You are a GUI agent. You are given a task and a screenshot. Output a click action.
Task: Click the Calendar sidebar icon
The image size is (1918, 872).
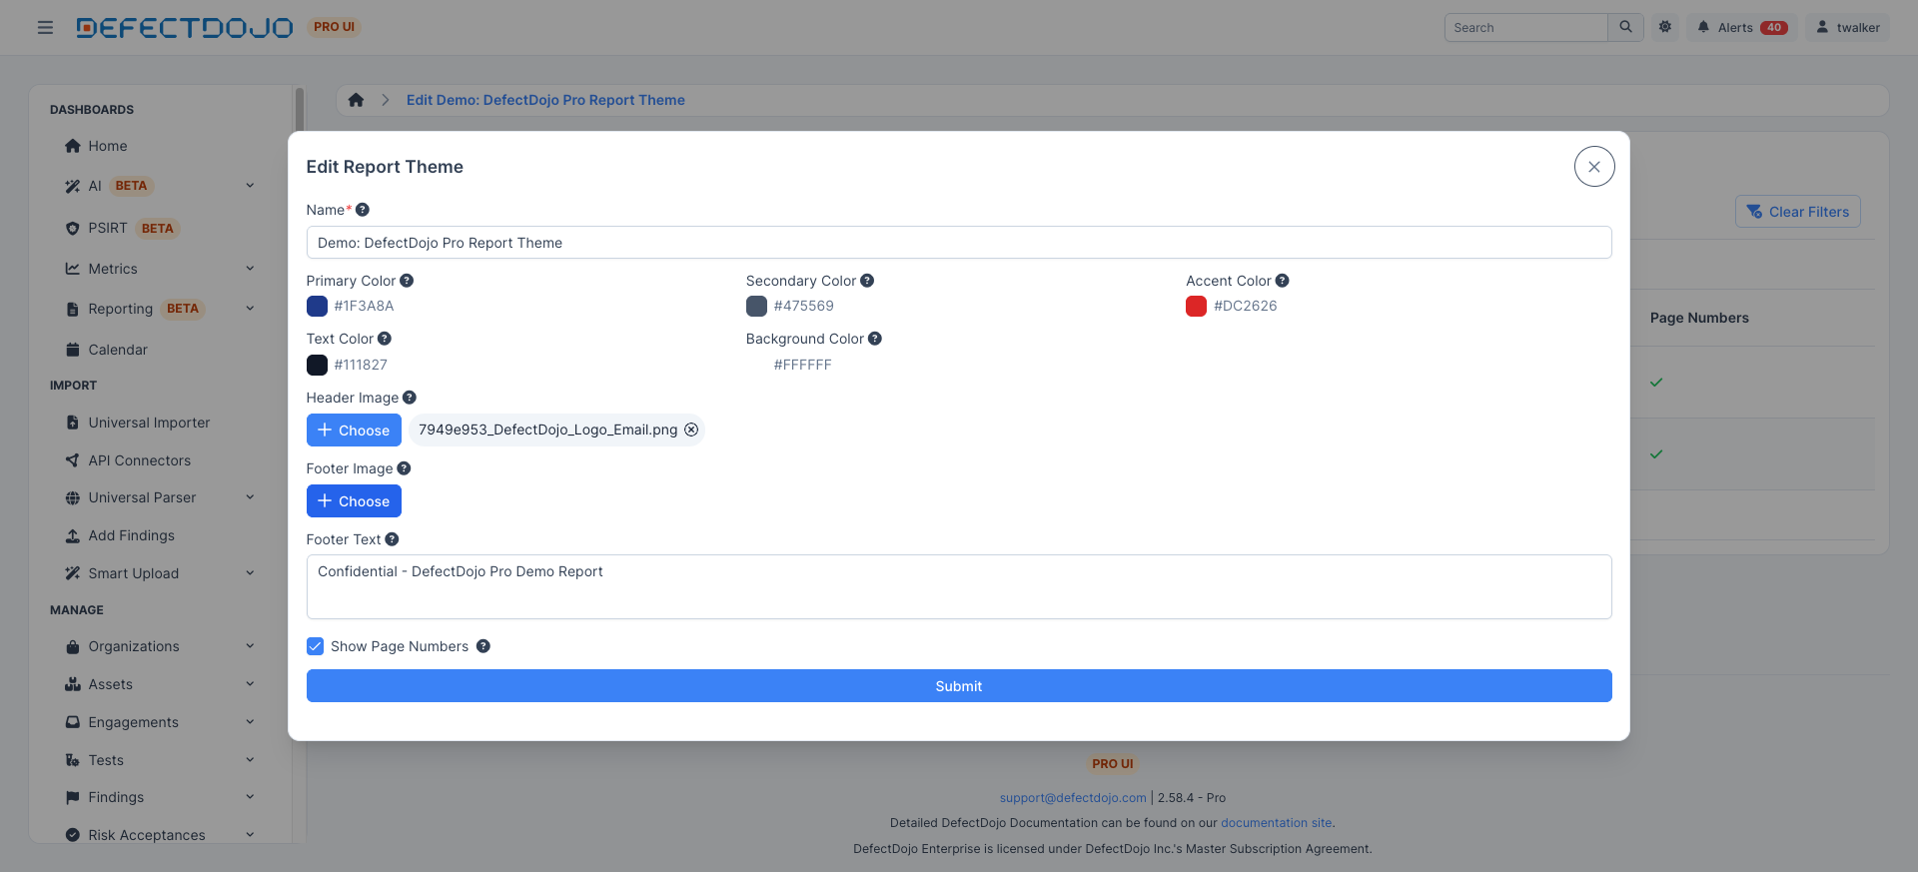click(72, 350)
